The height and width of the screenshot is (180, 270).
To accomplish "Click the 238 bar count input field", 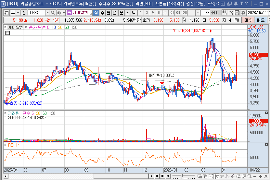I will point(205,13).
